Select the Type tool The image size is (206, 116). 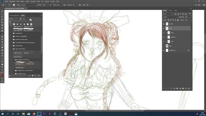click(x=2, y=56)
